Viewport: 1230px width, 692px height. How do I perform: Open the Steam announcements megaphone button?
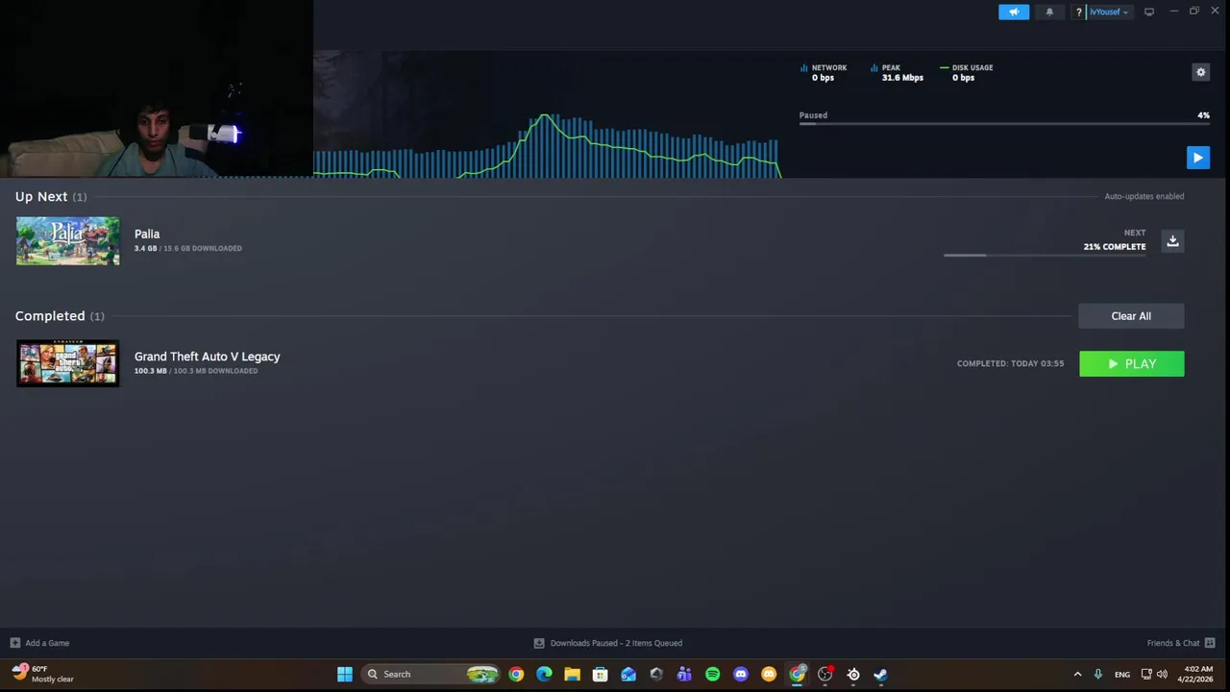1014,12
